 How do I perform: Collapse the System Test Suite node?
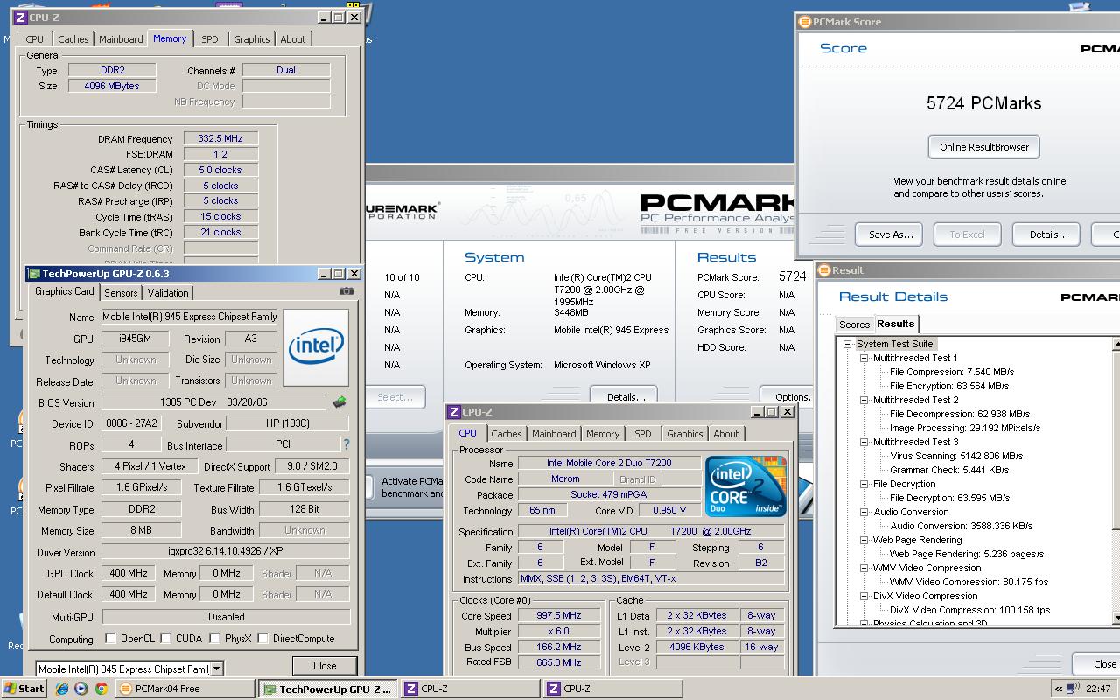pos(847,344)
